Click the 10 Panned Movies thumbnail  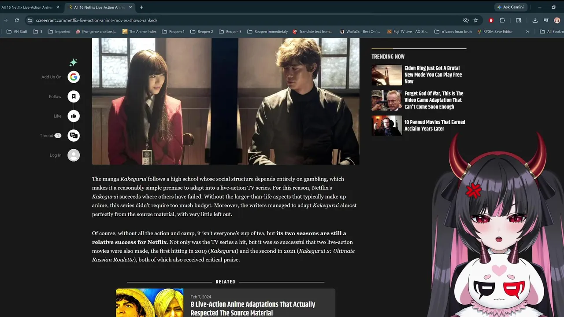pyautogui.click(x=387, y=126)
